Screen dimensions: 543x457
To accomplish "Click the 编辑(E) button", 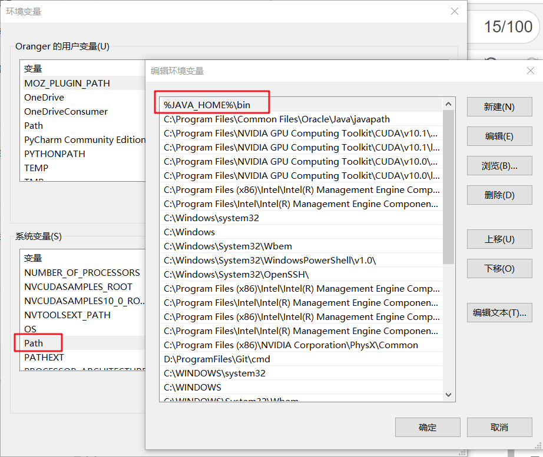I will [499, 136].
